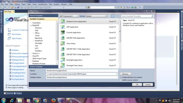
Task: Open the Sort by Default dropdown
Action: [96, 16]
